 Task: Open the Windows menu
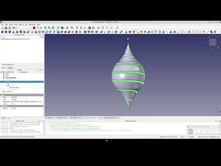coord(32,24)
